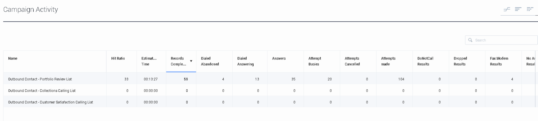Open the Portfolio Review List campaign row

269,79
